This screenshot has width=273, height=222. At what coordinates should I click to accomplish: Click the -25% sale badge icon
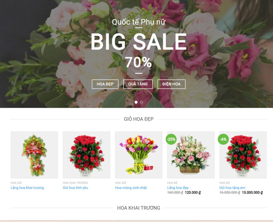tap(171, 139)
